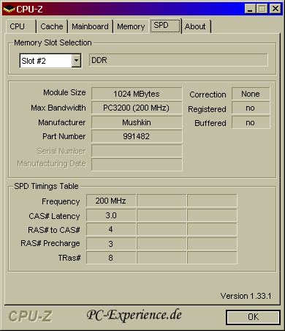Click the Version 1.33.1 text

coord(246,296)
